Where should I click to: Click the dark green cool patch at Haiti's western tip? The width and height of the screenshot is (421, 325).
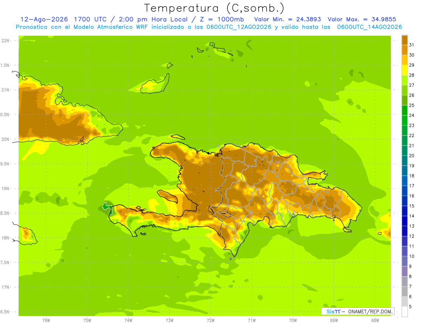pyautogui.click(x=106, y=206)
